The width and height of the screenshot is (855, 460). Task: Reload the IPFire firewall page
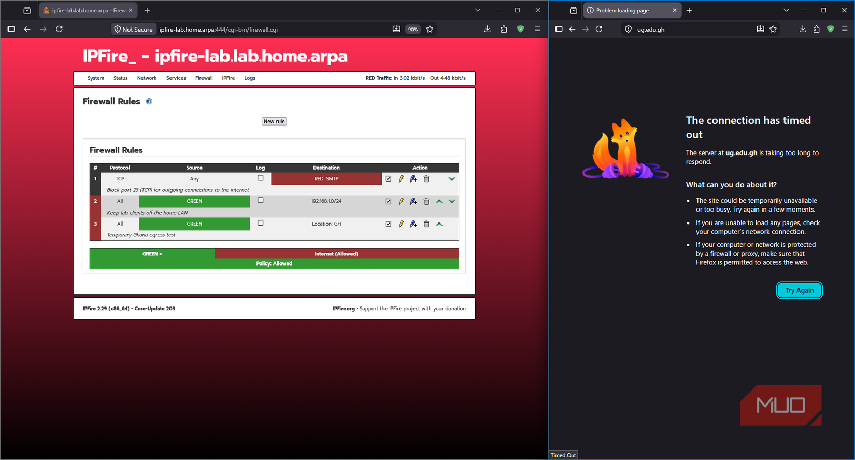[60, 29]
